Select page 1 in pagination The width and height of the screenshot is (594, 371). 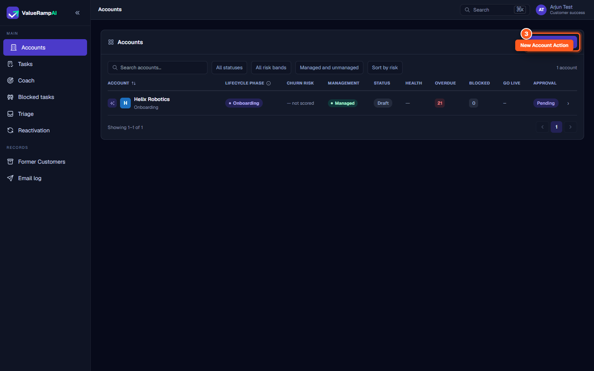click(556, 127)
